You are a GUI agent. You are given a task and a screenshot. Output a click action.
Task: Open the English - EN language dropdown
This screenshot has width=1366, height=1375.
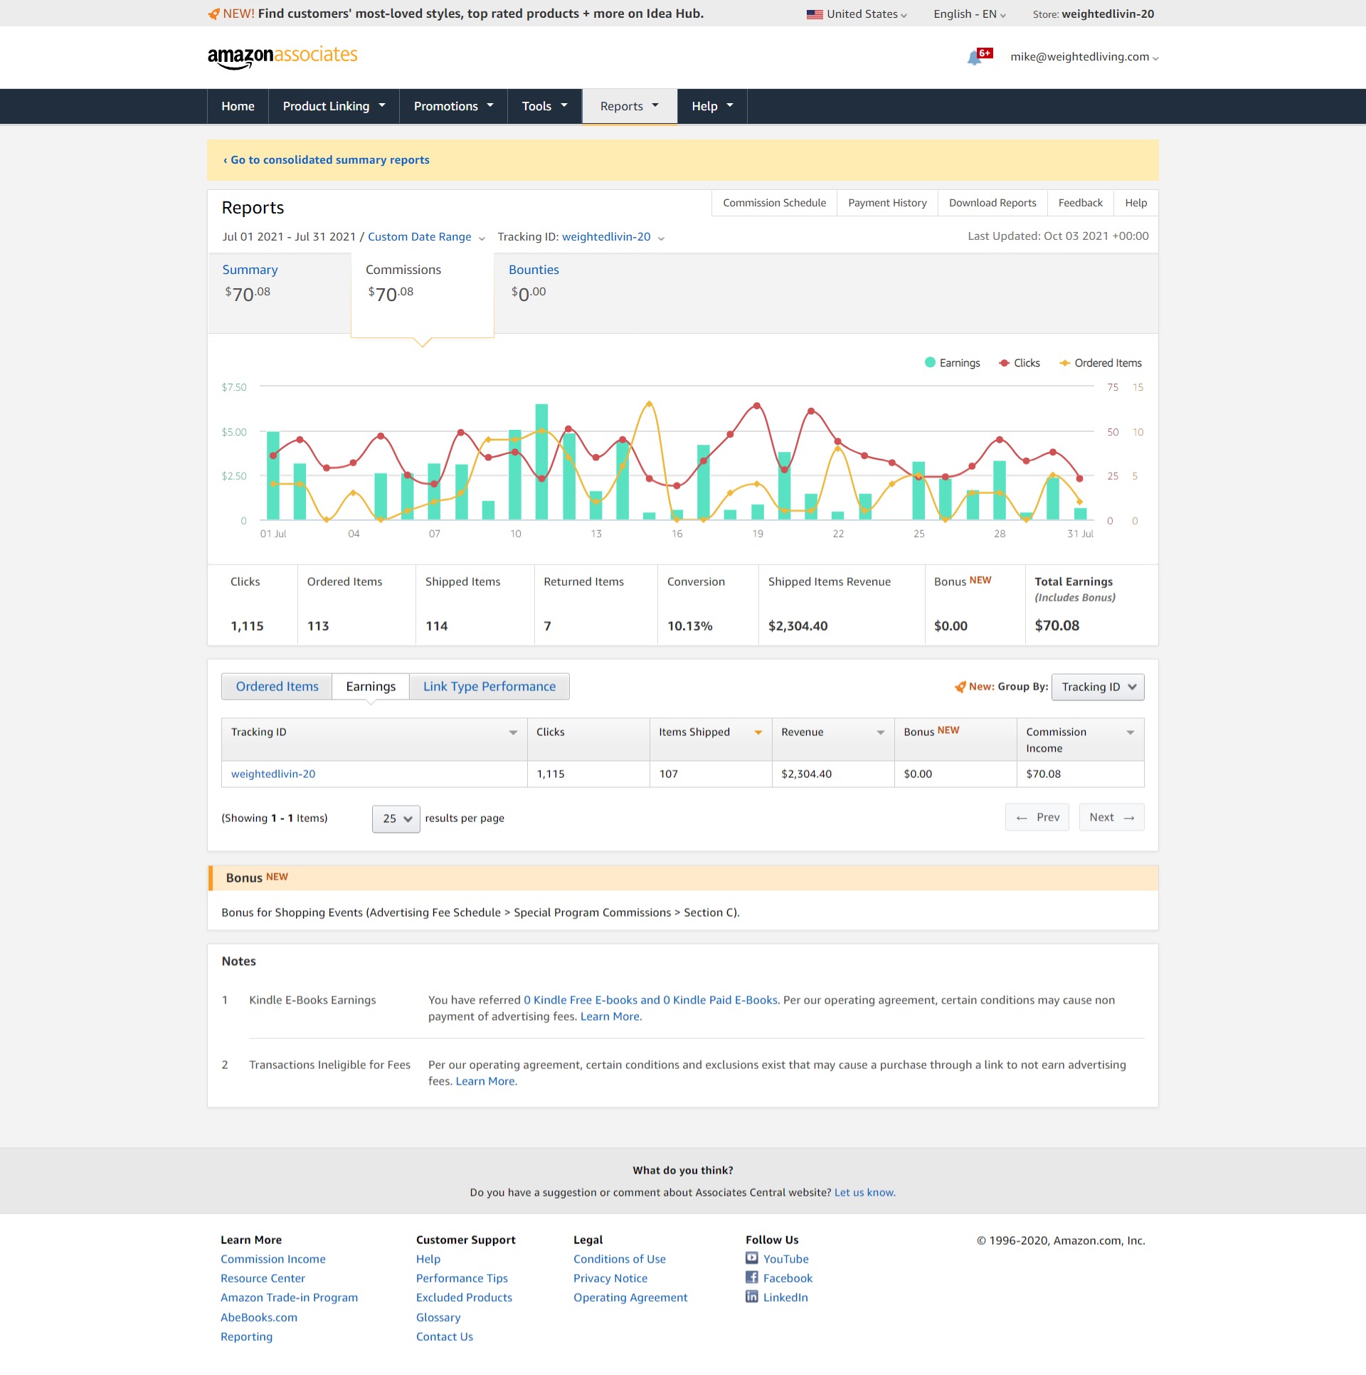(970, 14)
